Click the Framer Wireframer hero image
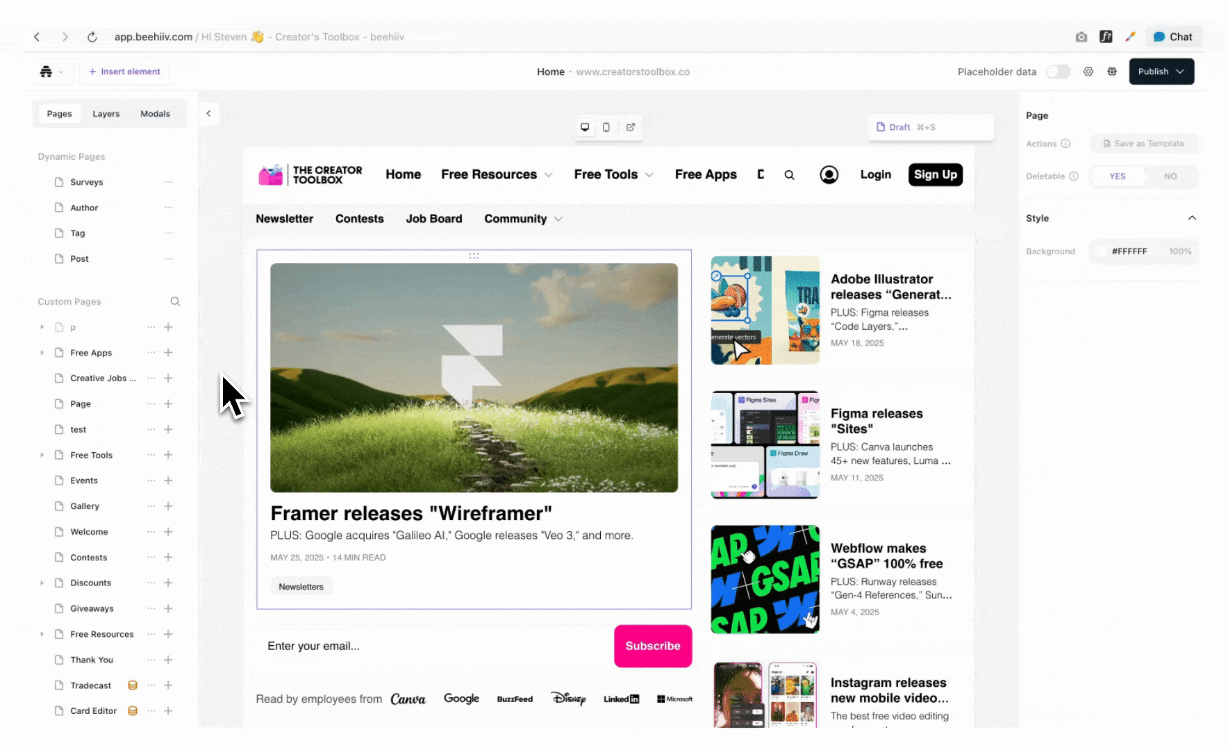 click(474, 378)
